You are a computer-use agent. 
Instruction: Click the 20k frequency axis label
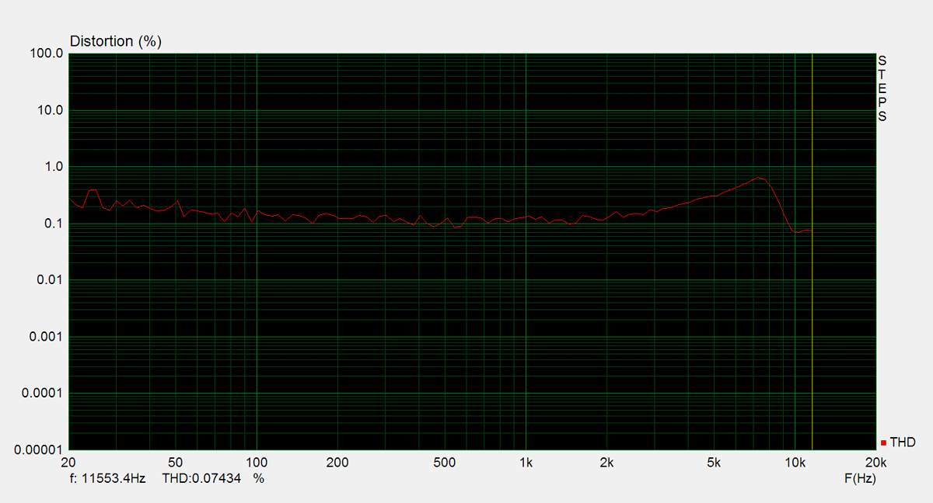[x=875, y=463]
